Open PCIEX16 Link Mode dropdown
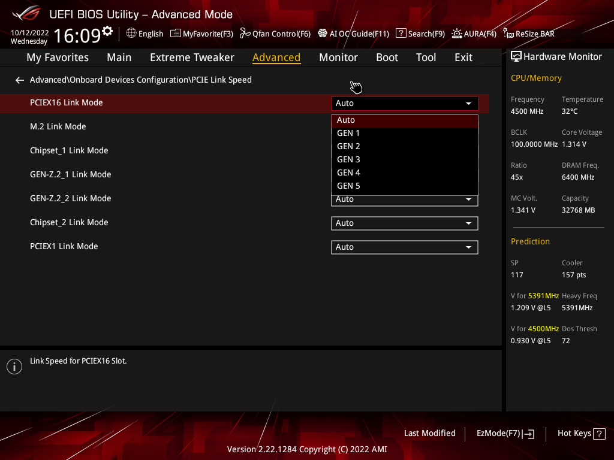614x460 pixels. 405,103
